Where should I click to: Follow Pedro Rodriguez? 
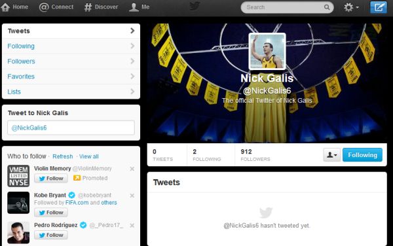click(x=51, y=235)
